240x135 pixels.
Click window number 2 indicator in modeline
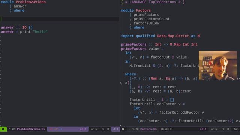click(123, 129)
